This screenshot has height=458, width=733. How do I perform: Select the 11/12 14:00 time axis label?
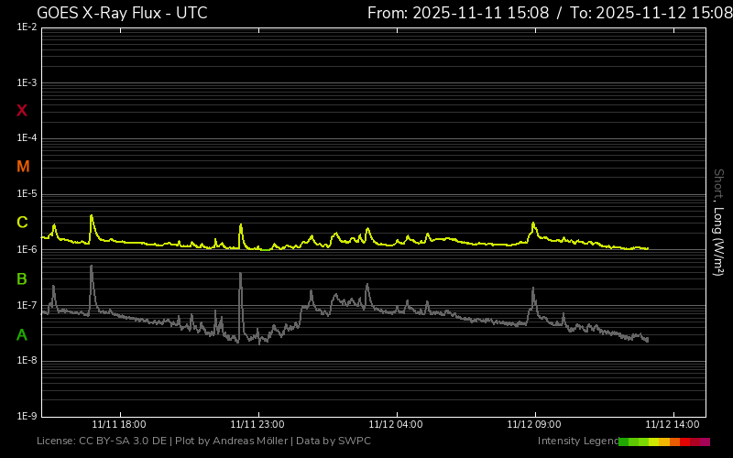point(673,424)
